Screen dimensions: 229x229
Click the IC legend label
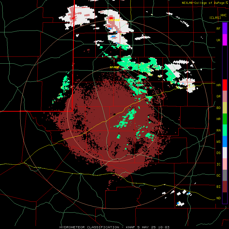(218, 164)
